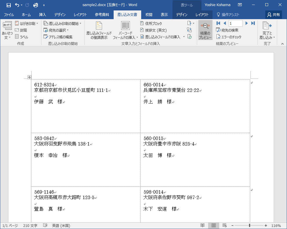Click 宛先の検索 button
Viewport: 287px width, 229px height.
pyautogui.click(x=227, y=30)
